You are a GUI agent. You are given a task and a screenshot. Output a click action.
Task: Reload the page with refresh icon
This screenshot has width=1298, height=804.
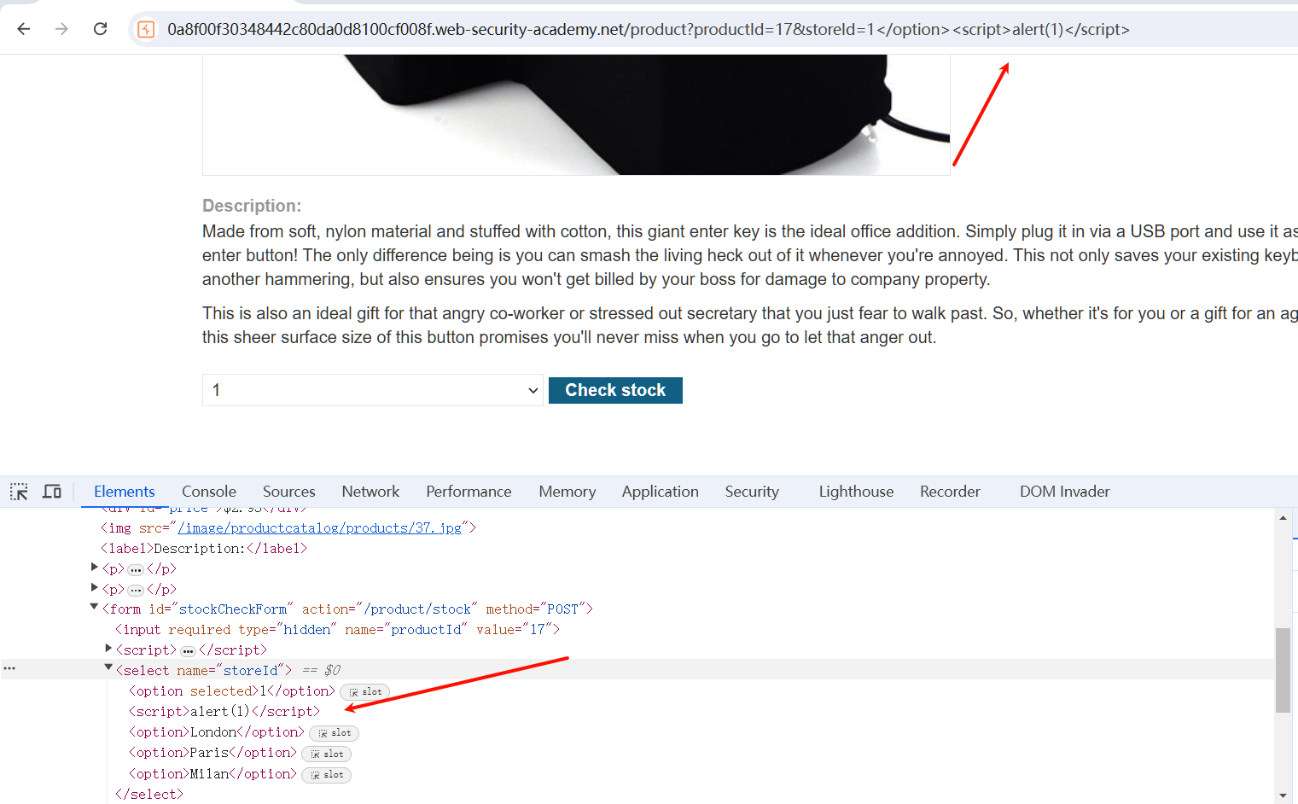click(100, 29)
